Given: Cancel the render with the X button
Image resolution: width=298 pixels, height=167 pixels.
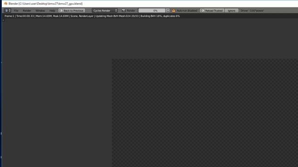Looking at the screenshot, I should [x=168, y=10].
